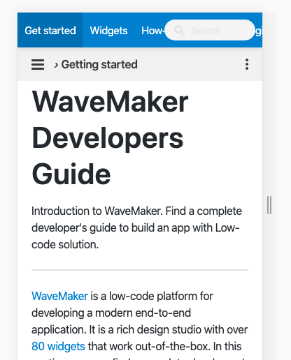Image resolution: width=291 pixels, height=360 pixels.
Task: Click the word Developers in the title
Action: [x=108, y=139]
